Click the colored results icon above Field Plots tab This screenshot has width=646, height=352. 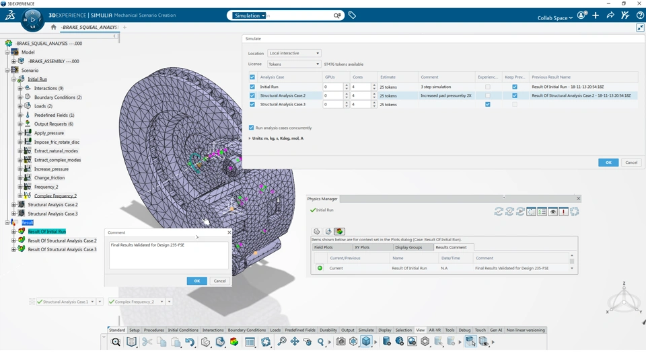[x=339, y=232]
